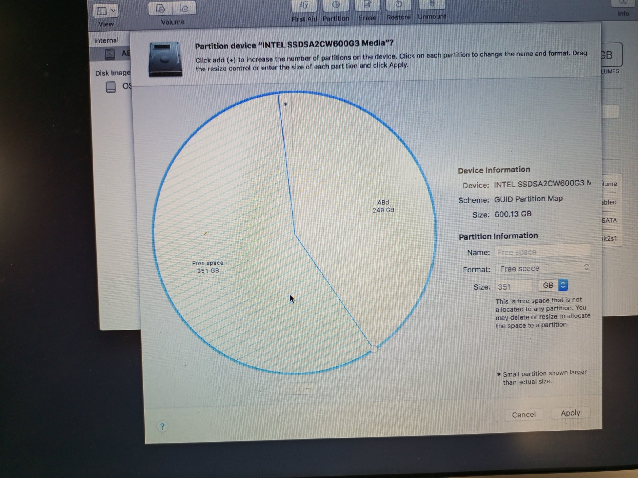Viewport: 638px width, 478px height.
Task: Click the Remove Volume icon
Action: (x=184, y=9)
